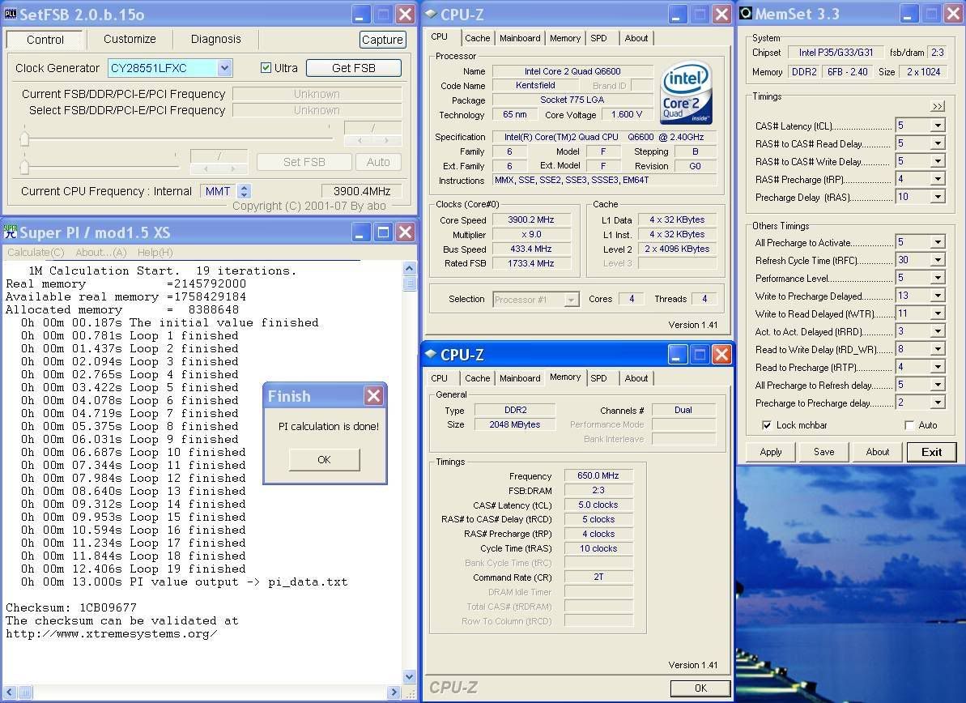Click the MMT frequency mode spinner
This screenshot has width=966, height=703.
point(244,191)
